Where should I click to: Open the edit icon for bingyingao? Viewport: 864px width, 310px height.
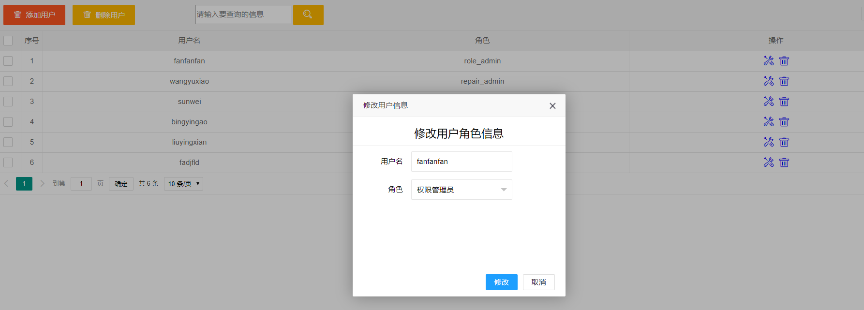tap(769, 122)
